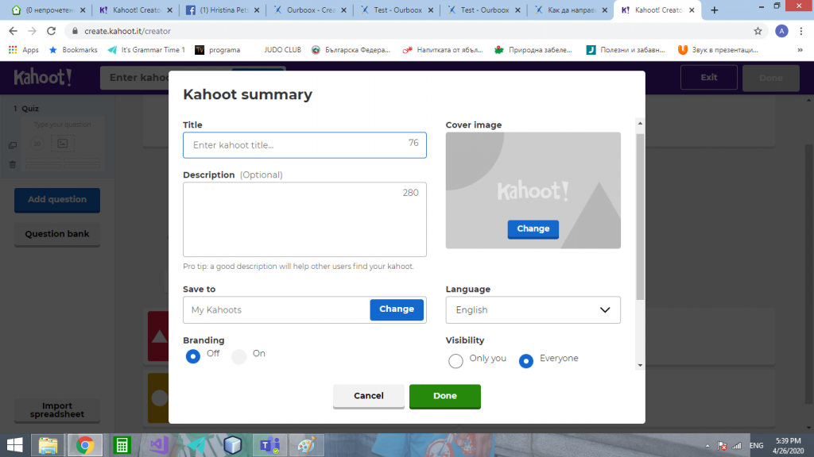
Task: Open the blue cube taskbar app
Action: click(233, 445)
